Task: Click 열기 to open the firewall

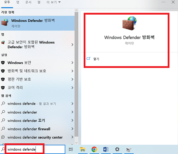Action: click(96, 59)
